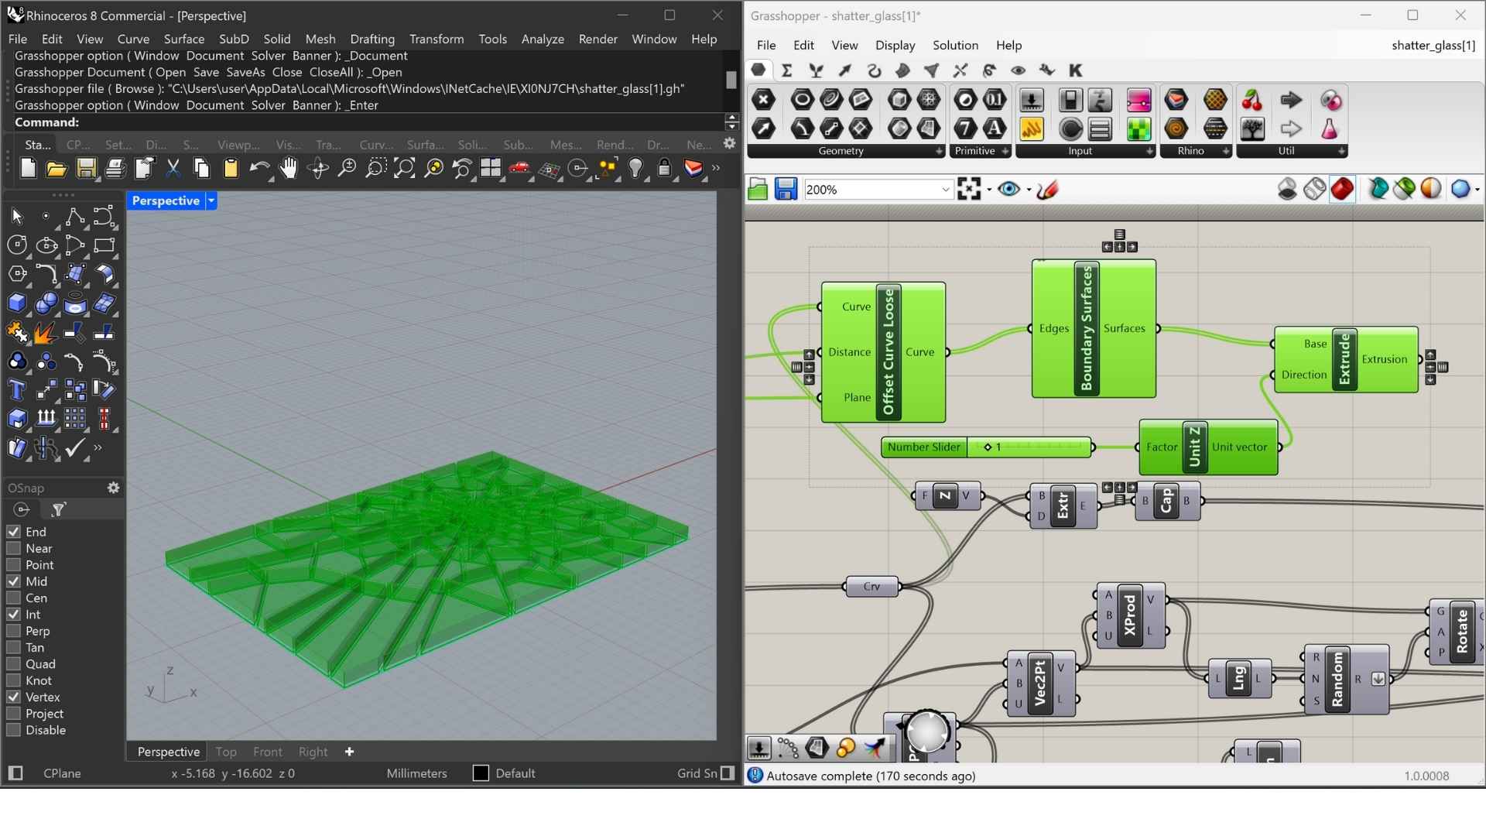The width and height of the screenshot is (1486, 836).
Task: Toggle the Vertex osnap checkbox
Action: (13, 697)
